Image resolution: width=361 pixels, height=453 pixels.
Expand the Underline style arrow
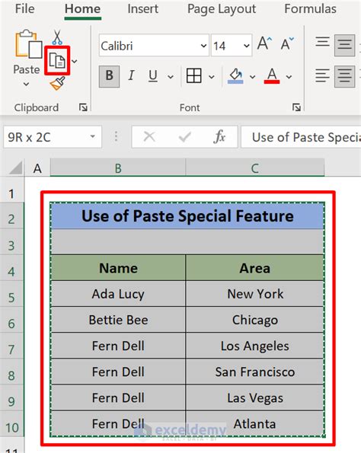coord(171,77)
